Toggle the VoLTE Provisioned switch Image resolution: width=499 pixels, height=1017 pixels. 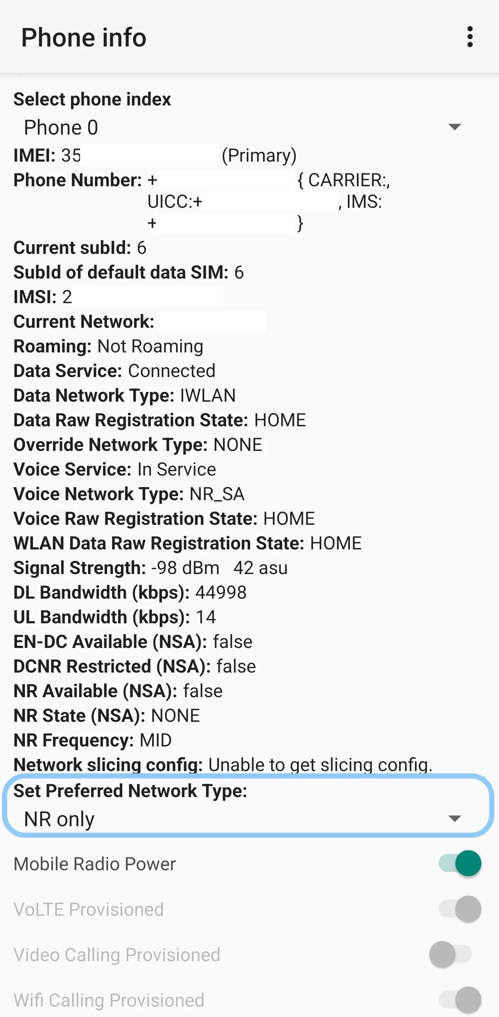[459, 909]
